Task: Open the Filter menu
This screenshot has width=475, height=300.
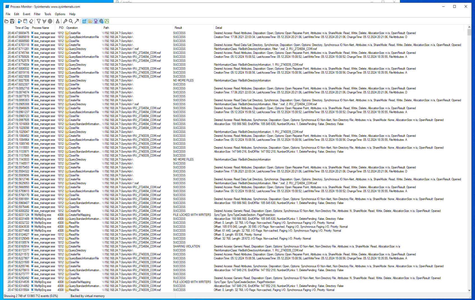Action: (x=37, y=14)
